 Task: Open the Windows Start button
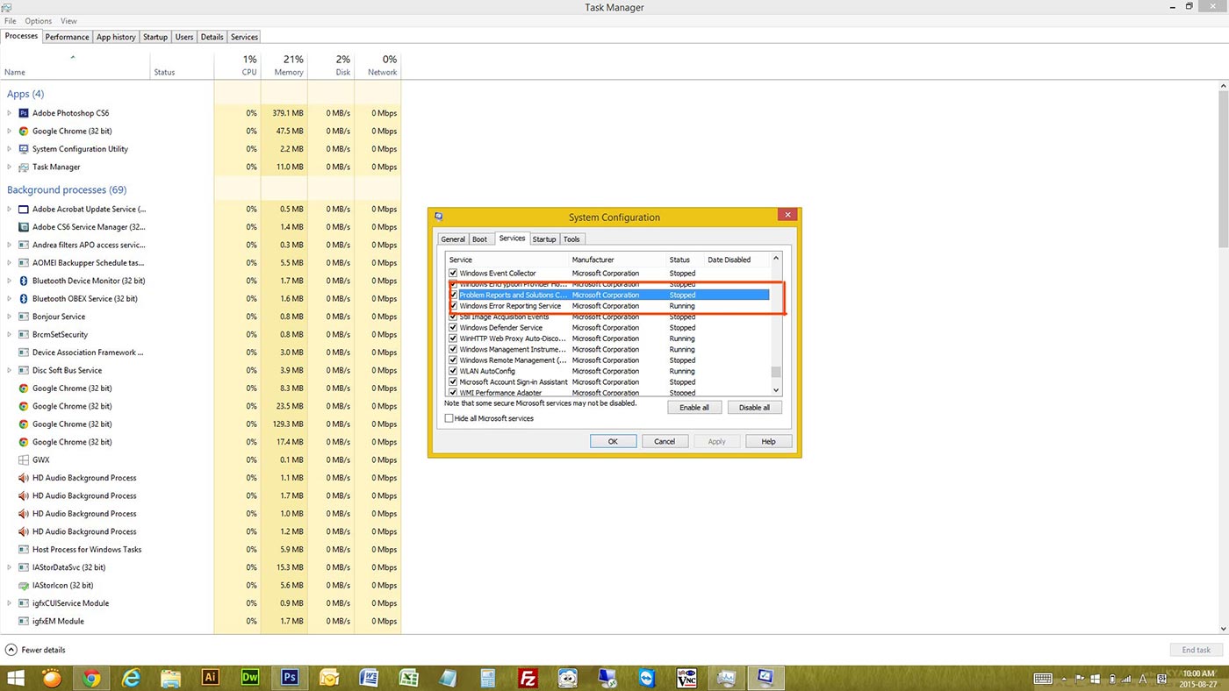coord(15,678)
